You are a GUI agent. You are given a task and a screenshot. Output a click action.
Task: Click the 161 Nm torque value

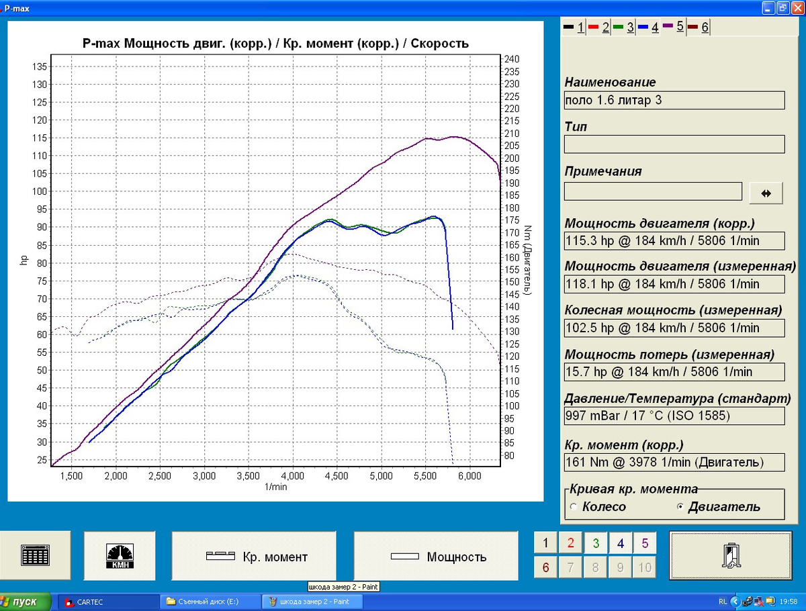pyautogui.click(x=674, y=462)
